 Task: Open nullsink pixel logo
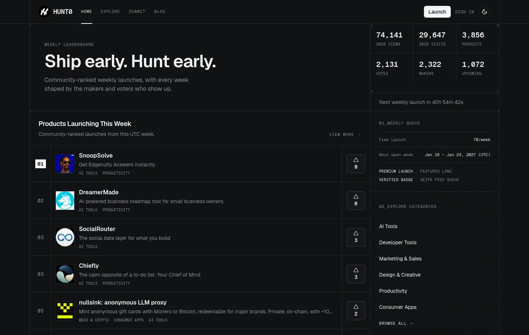[65, 311]
